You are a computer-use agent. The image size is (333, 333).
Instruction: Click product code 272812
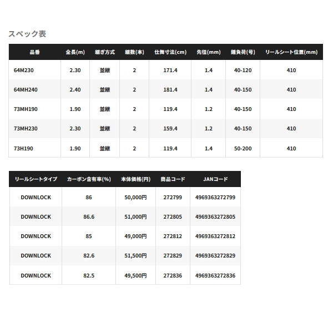[x=173, y=236]
